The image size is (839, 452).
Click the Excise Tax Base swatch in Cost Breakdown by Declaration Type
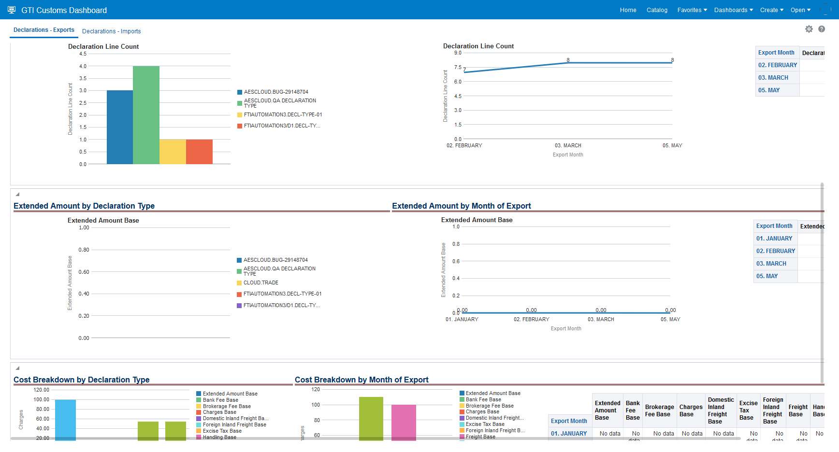click(x=199, y=431)
